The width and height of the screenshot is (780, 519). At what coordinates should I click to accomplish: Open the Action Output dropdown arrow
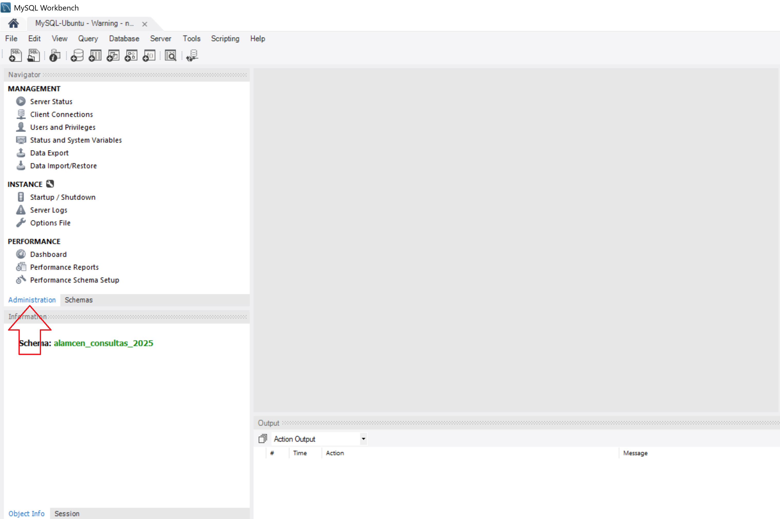(363, 439)
